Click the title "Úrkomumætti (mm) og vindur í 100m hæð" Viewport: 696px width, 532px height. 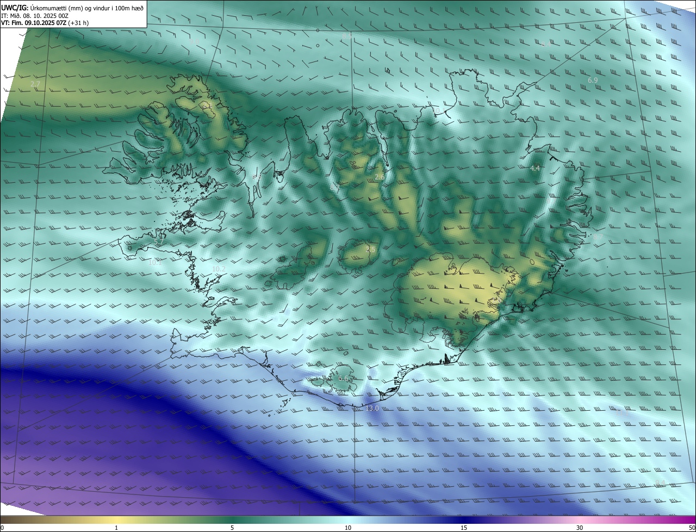point(86,8)
